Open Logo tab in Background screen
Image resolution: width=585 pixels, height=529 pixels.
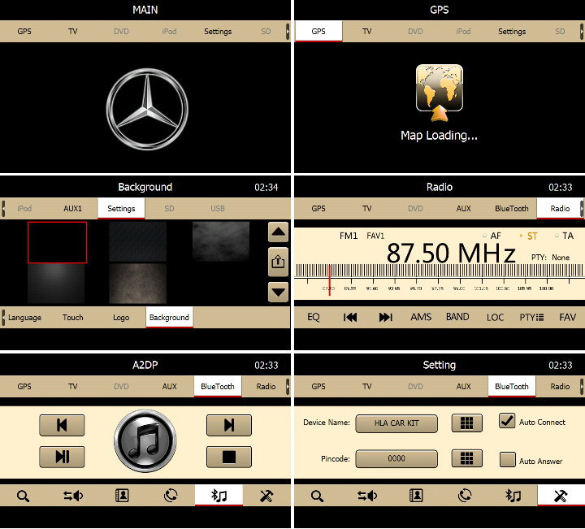(121, 318)
